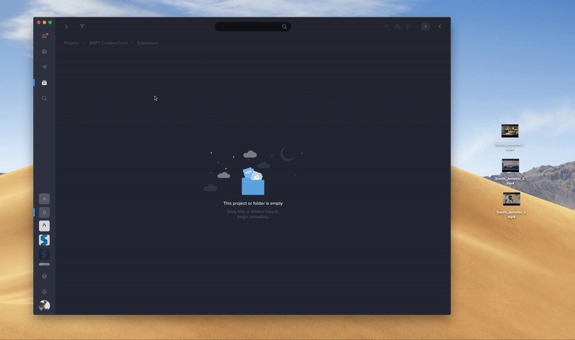Image resolution: width=575 pixels, height=340 pixels.
Task: Expand the panel with the right chevron arrow
Action: (66, 27)
